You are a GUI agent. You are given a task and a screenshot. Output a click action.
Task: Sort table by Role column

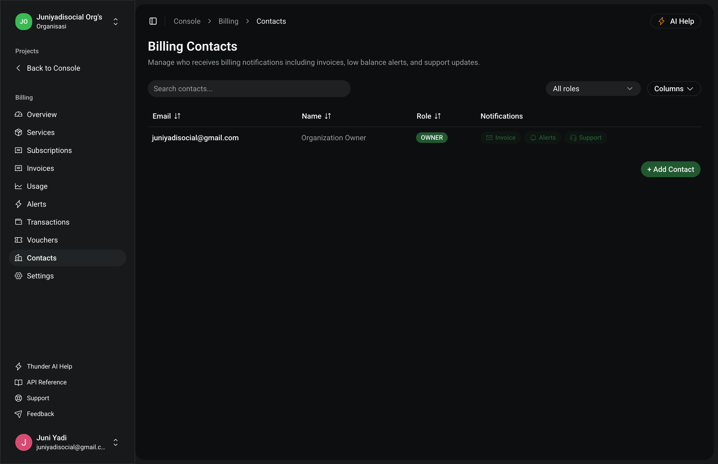428,116
